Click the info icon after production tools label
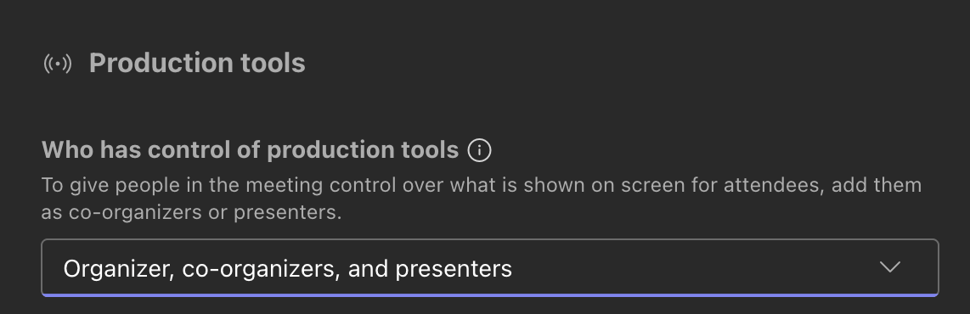The width and height of the screenshot is (970, 314). point(479,150)
